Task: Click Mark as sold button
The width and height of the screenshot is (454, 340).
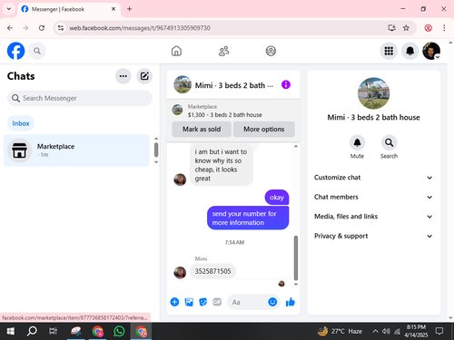Action: pyautogui.click(x=202, y=129)
